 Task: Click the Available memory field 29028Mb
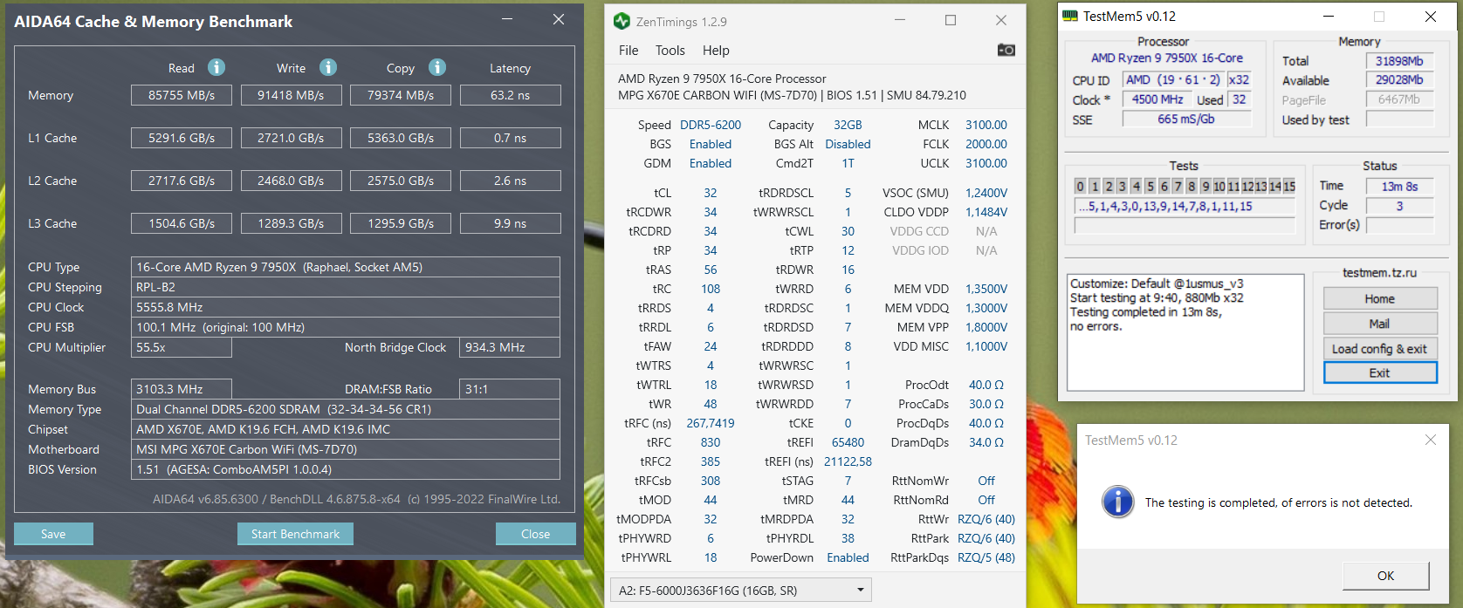1399,80
